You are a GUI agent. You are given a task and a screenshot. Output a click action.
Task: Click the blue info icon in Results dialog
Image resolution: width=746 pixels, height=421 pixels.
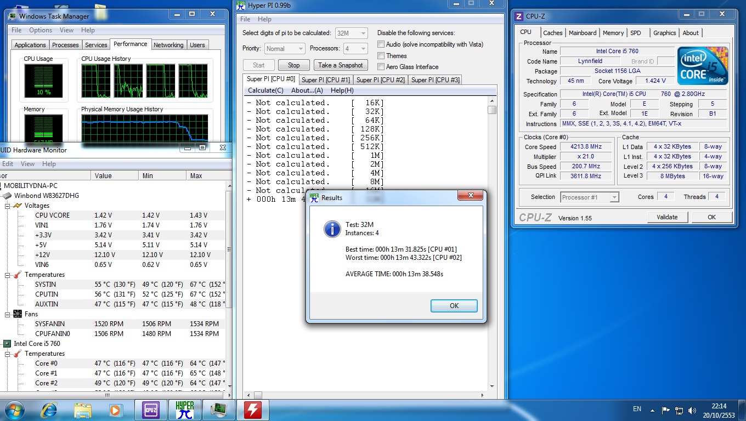tap(332, 229)
